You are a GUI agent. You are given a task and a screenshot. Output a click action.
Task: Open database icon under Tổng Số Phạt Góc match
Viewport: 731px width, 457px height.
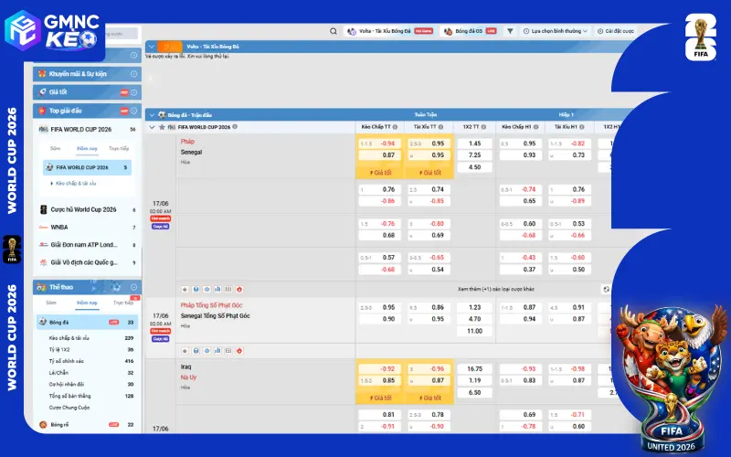click(x=196, y=351)
